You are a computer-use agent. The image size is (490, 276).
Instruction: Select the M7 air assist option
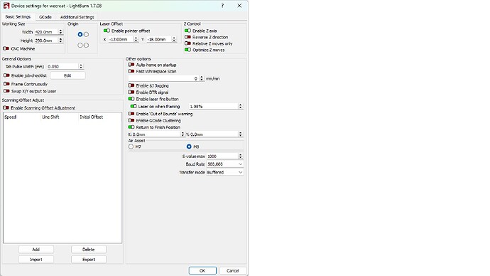pyautogui.click(x=131, y=147)
